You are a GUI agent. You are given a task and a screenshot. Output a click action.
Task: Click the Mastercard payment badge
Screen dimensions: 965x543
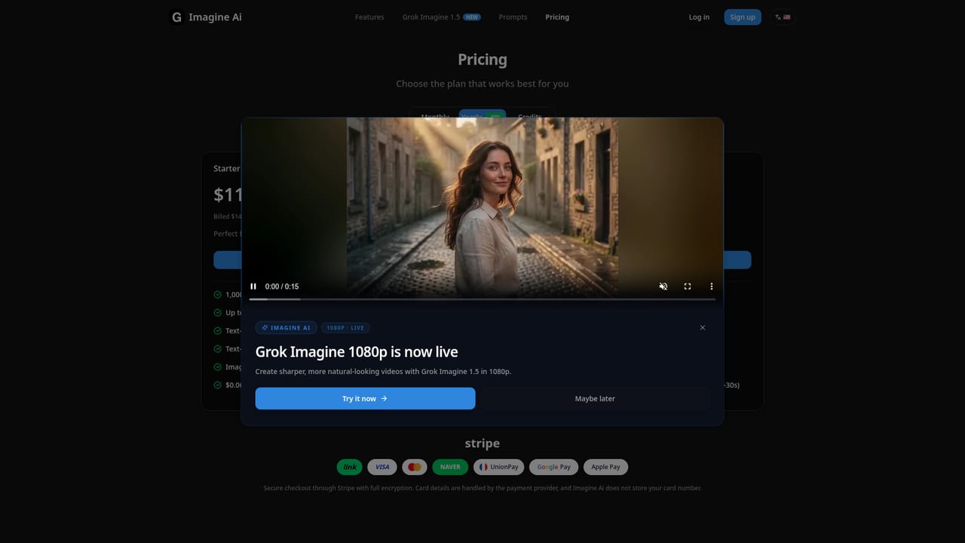point(415,467)
